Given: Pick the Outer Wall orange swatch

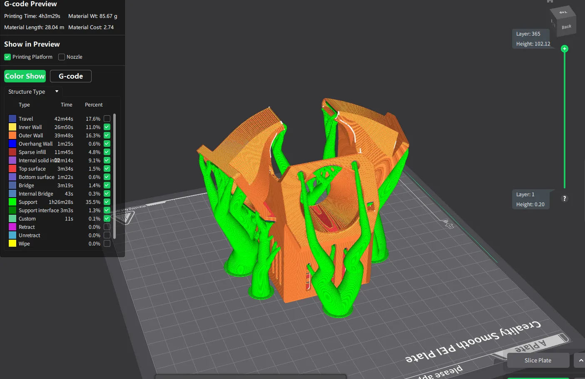Looking at the screenshot, I should point(12,135).
